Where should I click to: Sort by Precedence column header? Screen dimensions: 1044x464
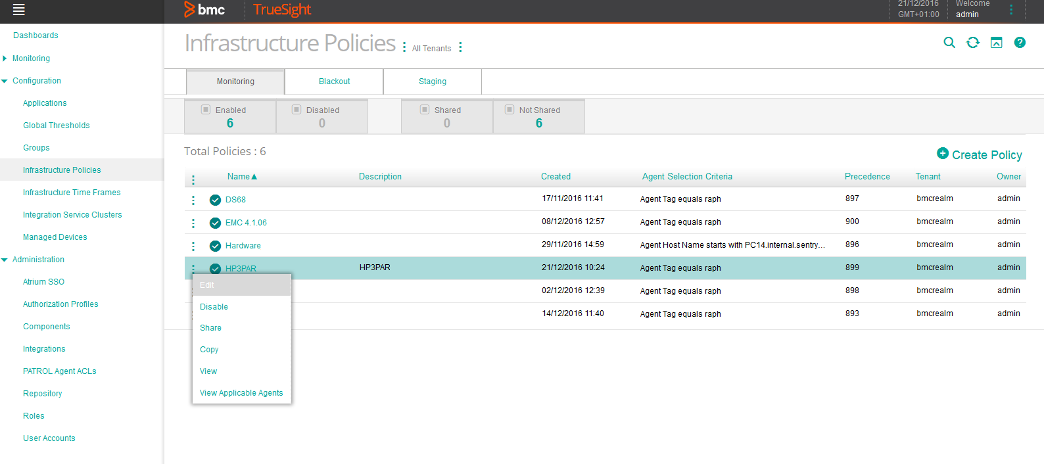867,177
